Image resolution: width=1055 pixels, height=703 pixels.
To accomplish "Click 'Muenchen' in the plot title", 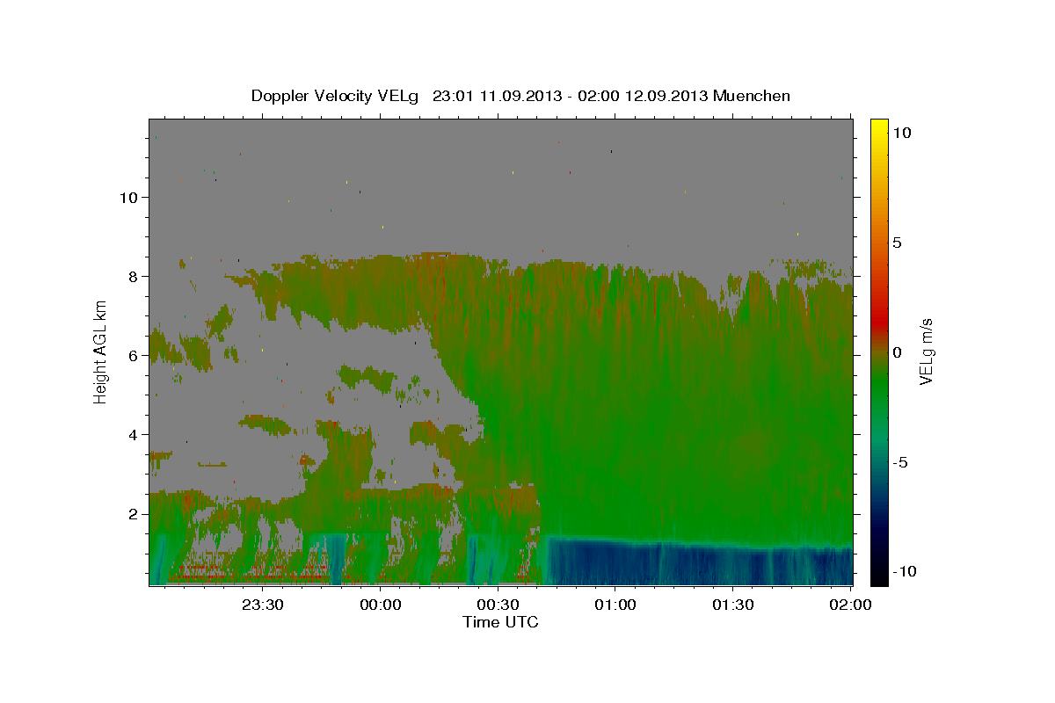I will pyautogui.click(x=752, y=96).
